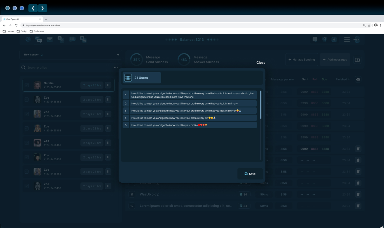The image size is (384, 228).
Task: Delete the Lorem ipsum row via trash icon
Action: (358, 206)
